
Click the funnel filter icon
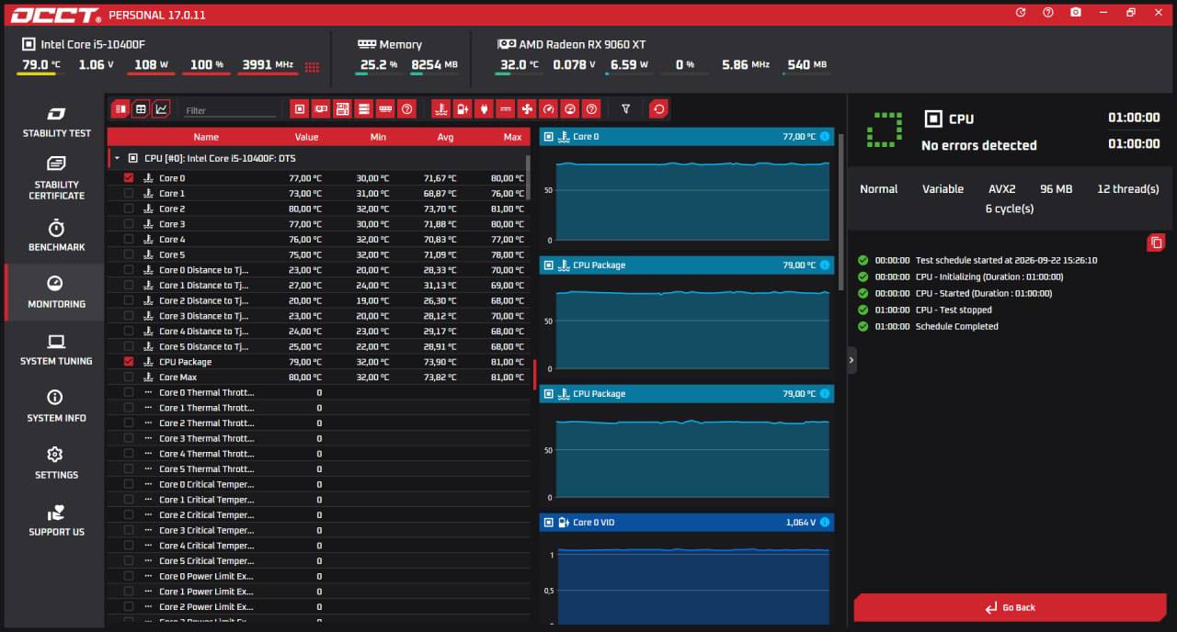625,109
